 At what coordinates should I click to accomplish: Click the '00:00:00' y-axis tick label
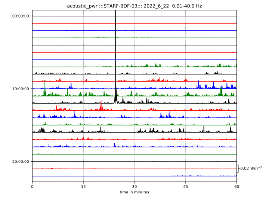point(21,16)
